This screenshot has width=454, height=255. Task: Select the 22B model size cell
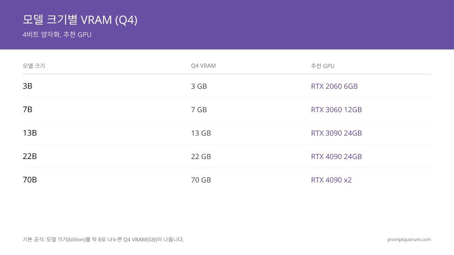[30, 156]
